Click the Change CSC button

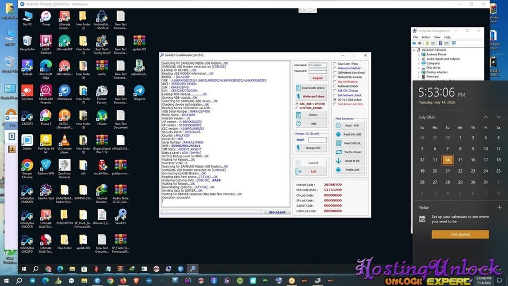pos(310,148)
